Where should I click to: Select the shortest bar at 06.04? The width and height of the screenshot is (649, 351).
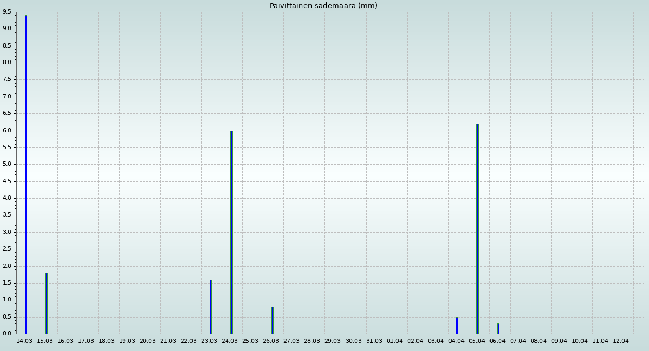pyautogui.click(x=498, y=328)
